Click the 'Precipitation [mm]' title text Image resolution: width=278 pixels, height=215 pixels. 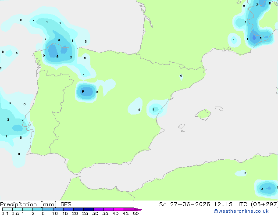point(29,204)
